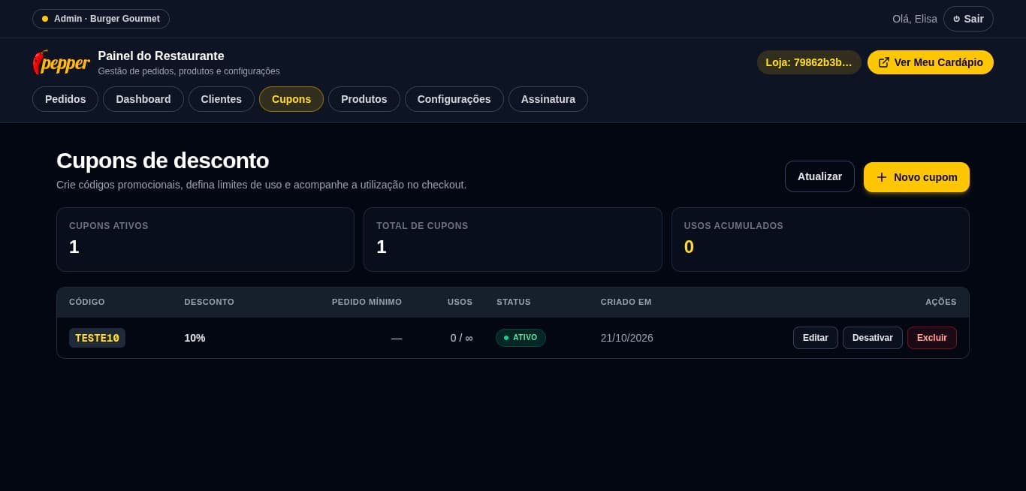
Task: Open the Produtos tab
Action: (364, 99)
